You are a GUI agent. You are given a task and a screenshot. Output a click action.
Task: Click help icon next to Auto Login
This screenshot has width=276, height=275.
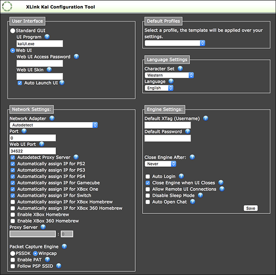point(181,176)
